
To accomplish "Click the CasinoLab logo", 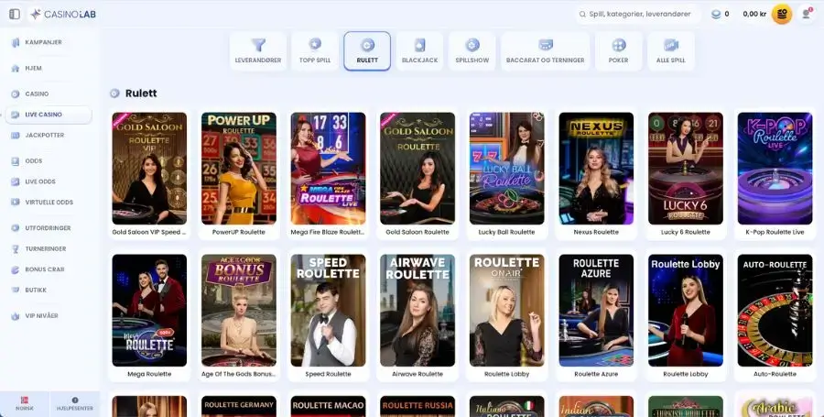I will click(63, 14).
